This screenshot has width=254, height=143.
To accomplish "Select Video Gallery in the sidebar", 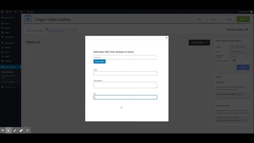I will (x=10, y=67).
